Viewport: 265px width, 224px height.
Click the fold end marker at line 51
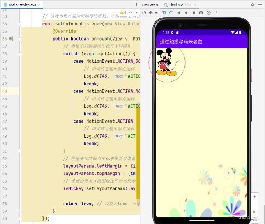coord(19,151)
